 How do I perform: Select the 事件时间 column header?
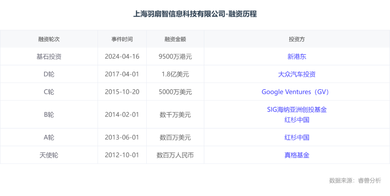point(122,39)
